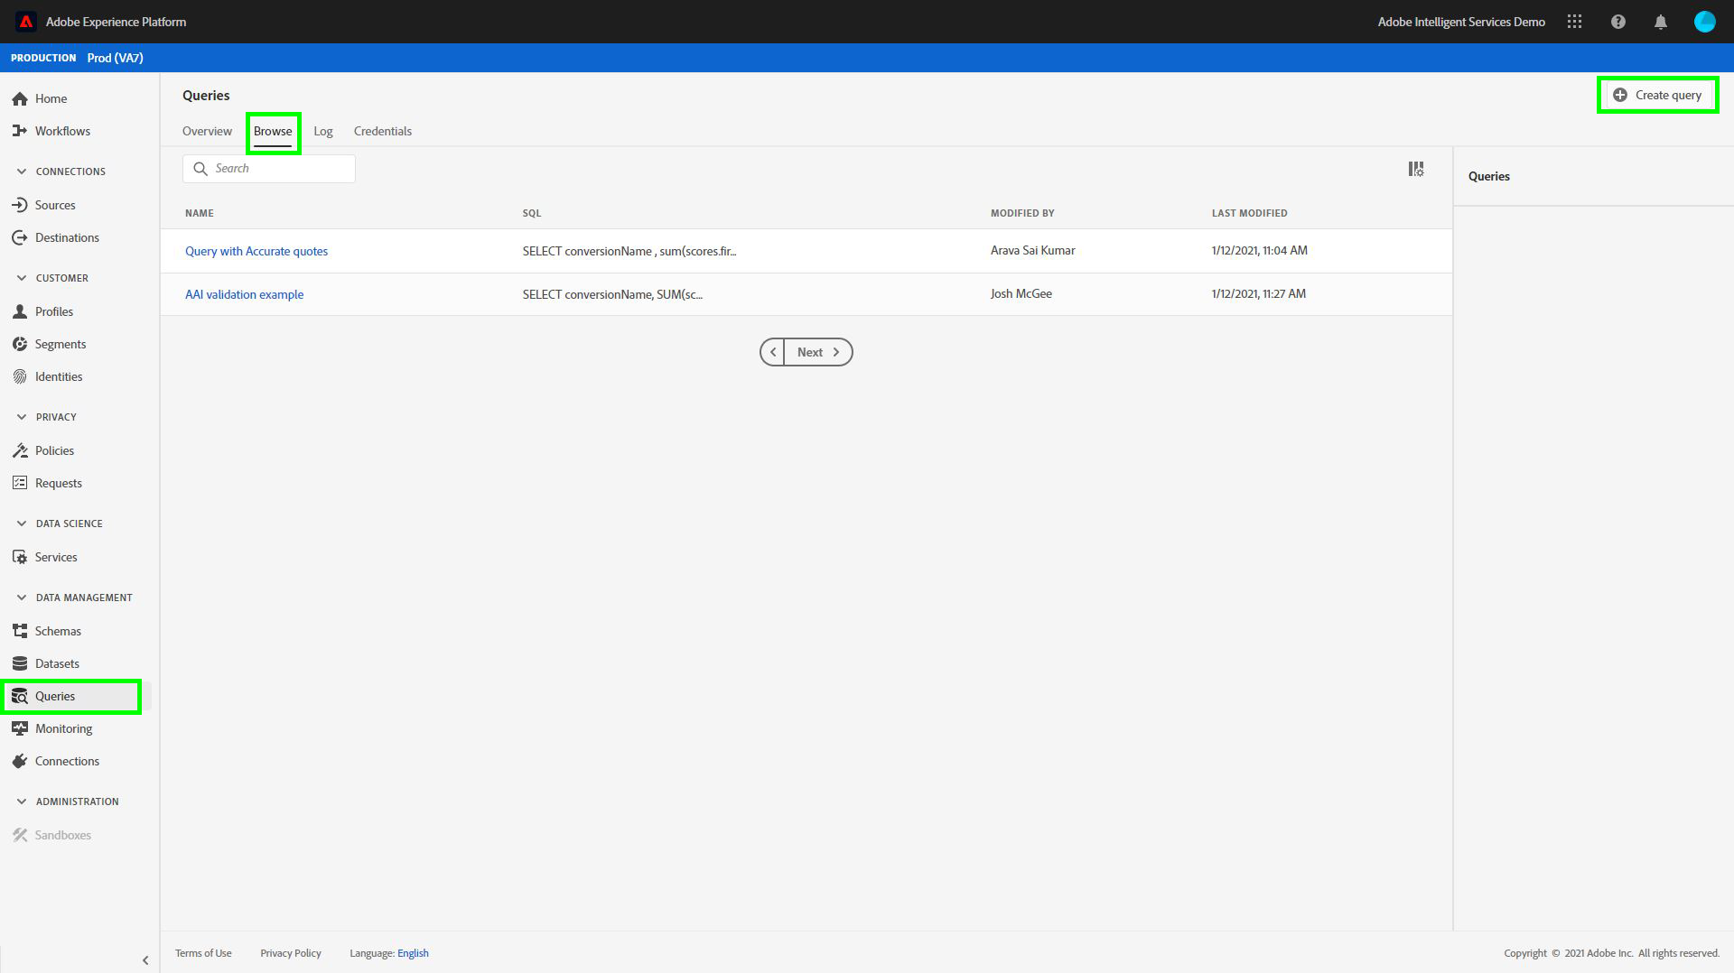The image size is (1734, 973).
Task: Click Josh McGee cell
Action: tap(1021, 293)
